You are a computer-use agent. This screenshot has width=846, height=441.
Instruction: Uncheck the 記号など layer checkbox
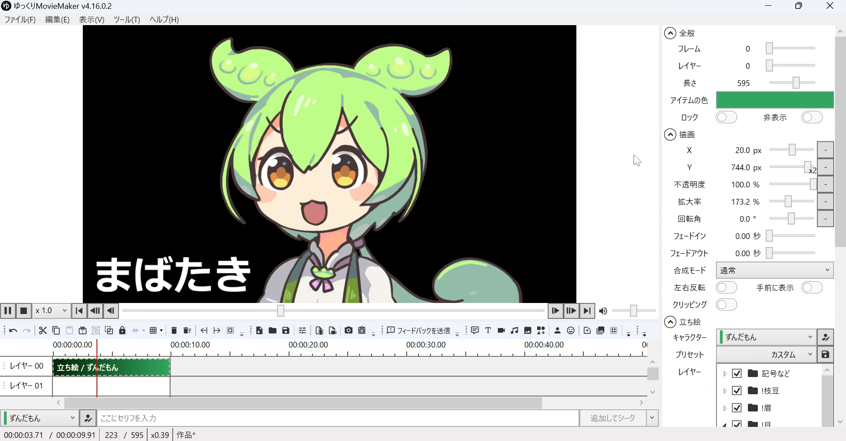[x=737, y=374]
